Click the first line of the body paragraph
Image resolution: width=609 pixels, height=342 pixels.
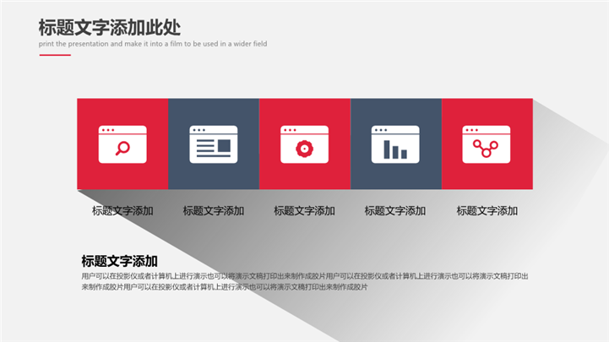pyautogui.click(x=304, y=276)
